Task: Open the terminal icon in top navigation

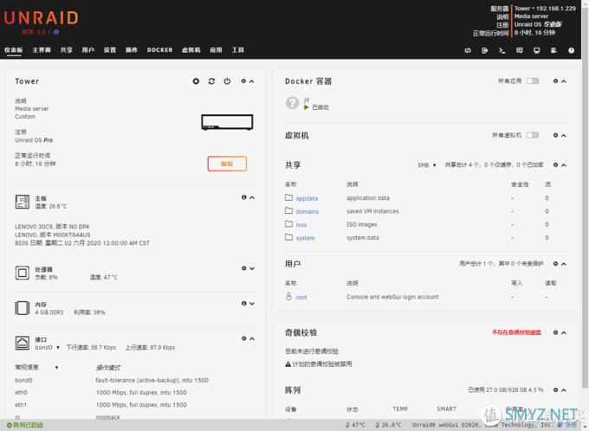Action: tap(502, 50)
